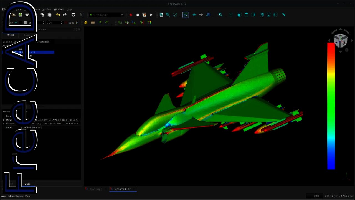Execute macro with the play icon
This screenshot has height=200, width=355.
coord(151,15)
